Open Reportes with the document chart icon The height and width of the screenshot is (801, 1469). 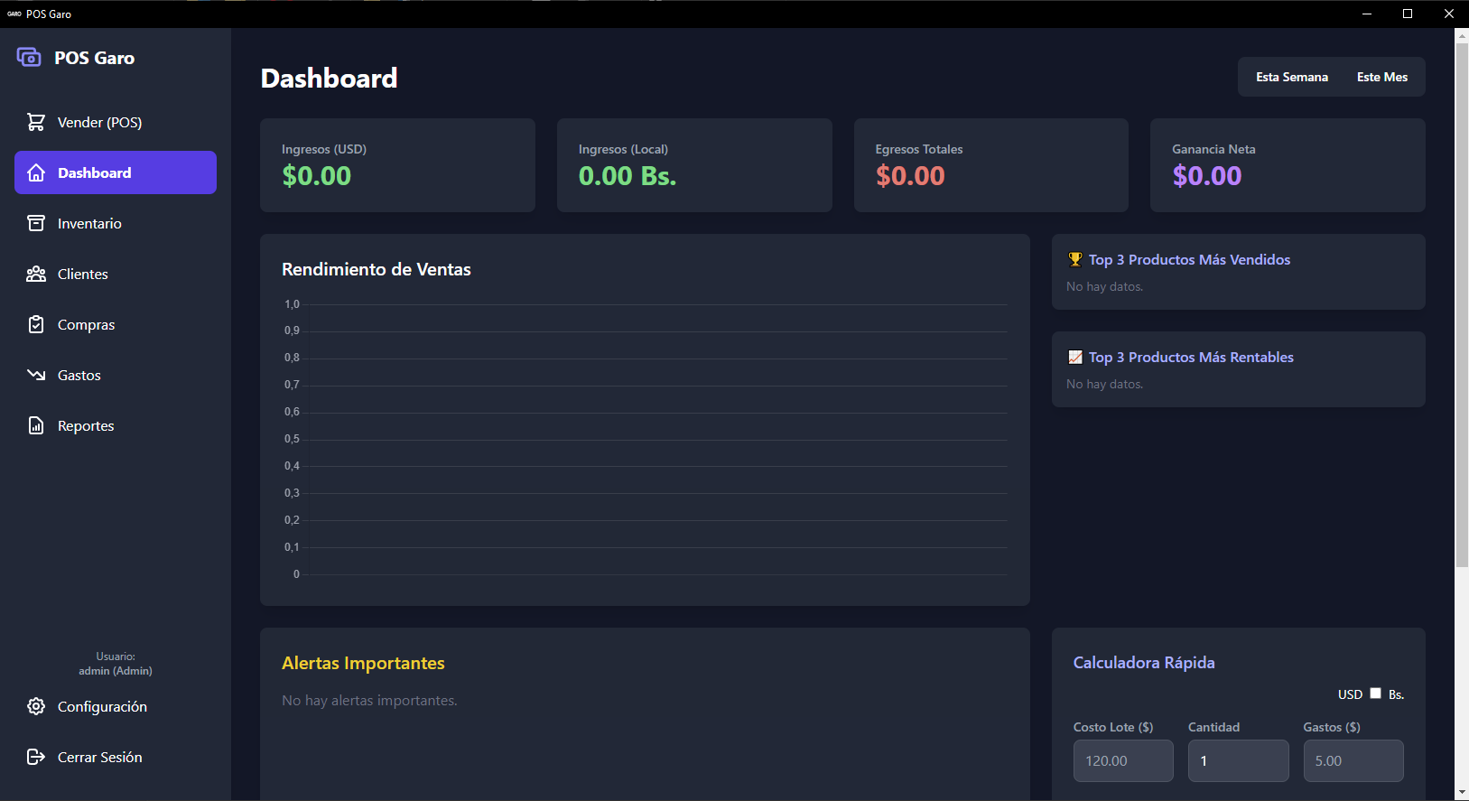pyautogui.click(x=36, y=425)
